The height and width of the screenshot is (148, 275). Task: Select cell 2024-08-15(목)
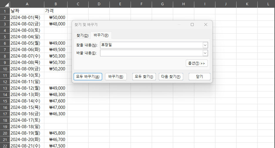27,107
